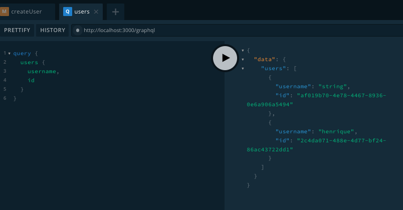Screen dimensions: 403x210
Task: Click the 'users' field on line 2
Action: point(29,63)
